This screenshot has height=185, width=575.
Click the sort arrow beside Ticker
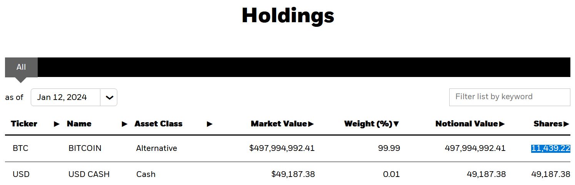pos(57,124)
